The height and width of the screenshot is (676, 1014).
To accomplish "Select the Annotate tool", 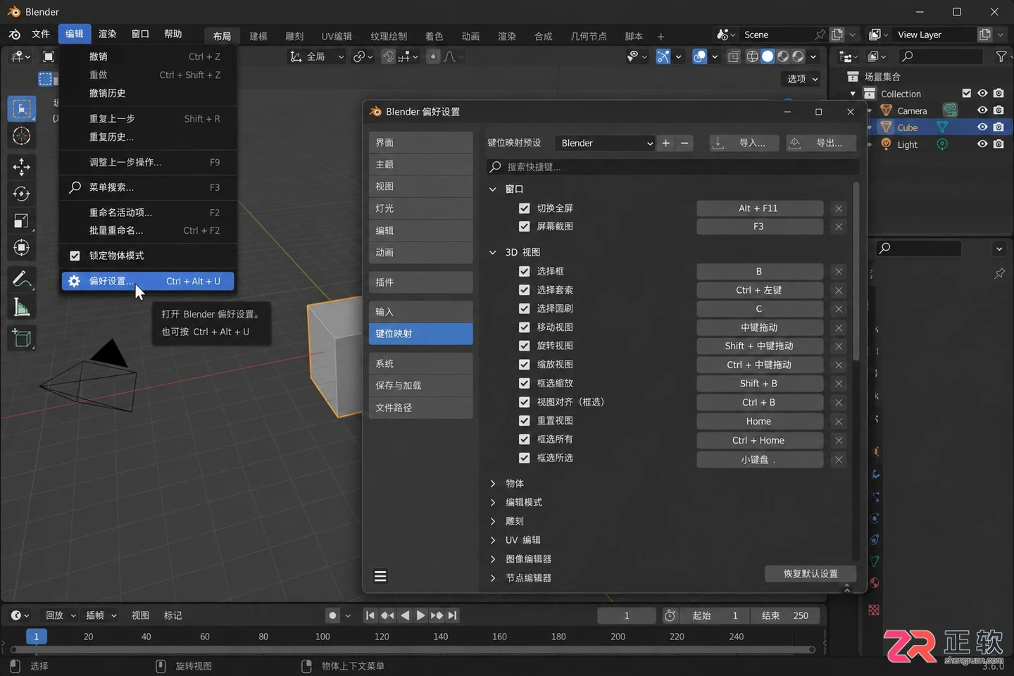I will click(22, 279).
